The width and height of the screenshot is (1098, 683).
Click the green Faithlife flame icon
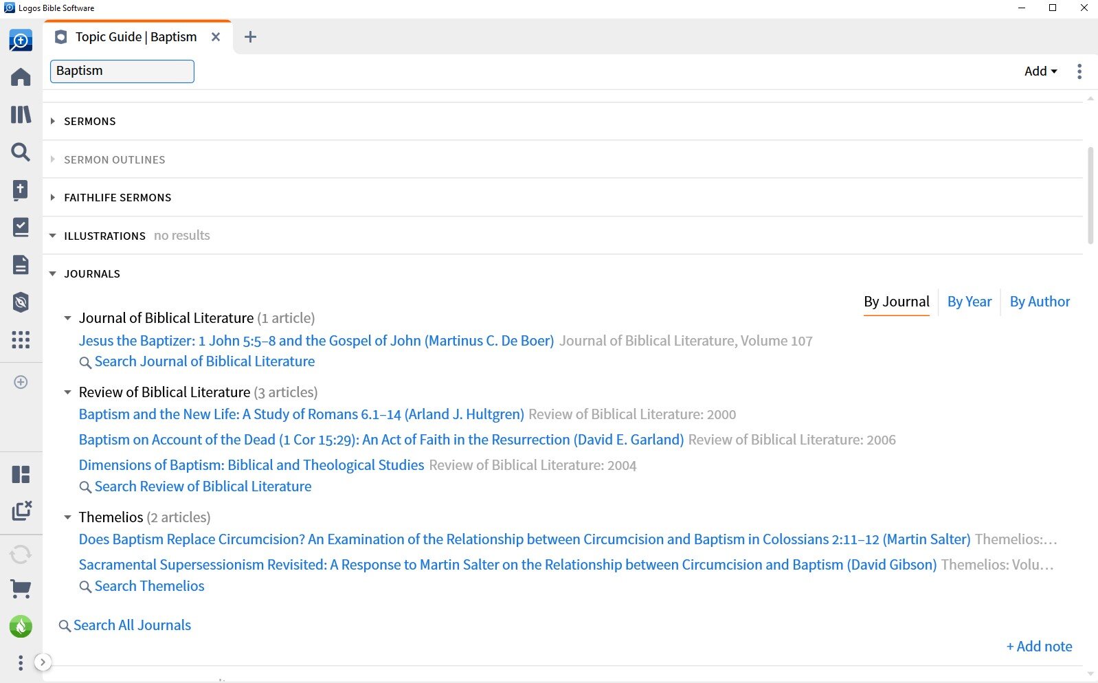pyautogui.click(x=21, y=626)
